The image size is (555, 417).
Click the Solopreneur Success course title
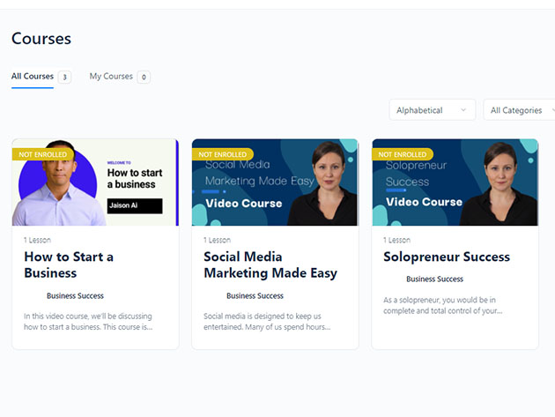coord(447,257)
